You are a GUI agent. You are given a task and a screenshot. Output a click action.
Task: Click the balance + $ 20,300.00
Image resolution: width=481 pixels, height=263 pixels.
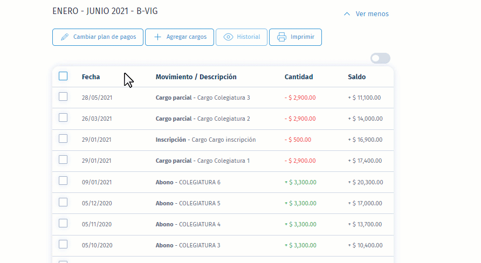[x=366, y=182]
